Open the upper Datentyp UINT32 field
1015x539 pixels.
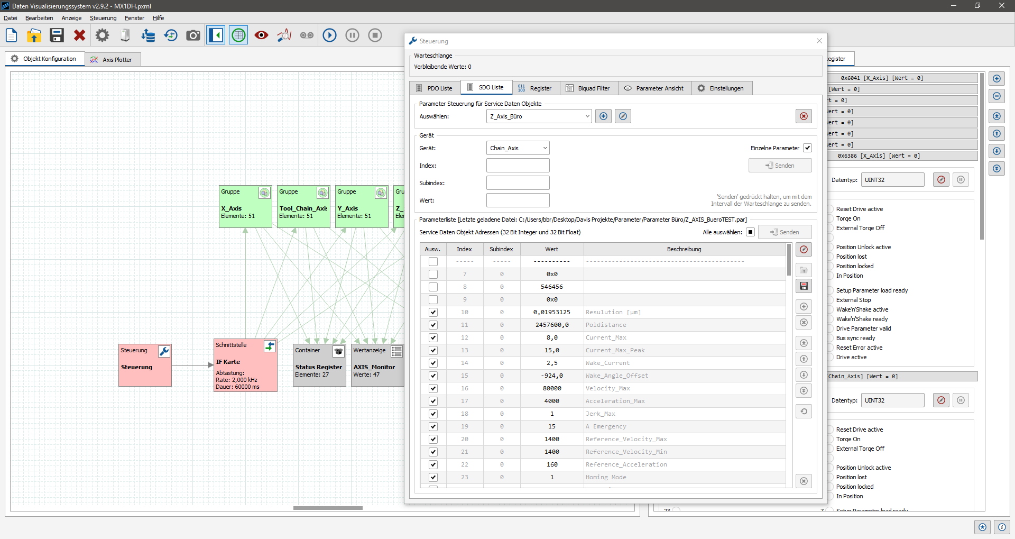pos(892,180)
